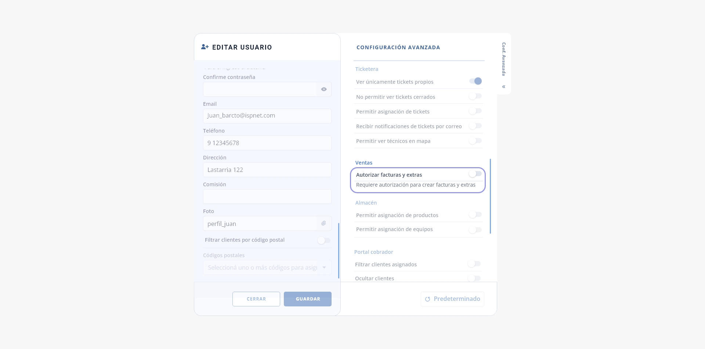705x349 pixels.
Task: Click the add-user icon beside Editar Usuario
Action: click(205, 47)
